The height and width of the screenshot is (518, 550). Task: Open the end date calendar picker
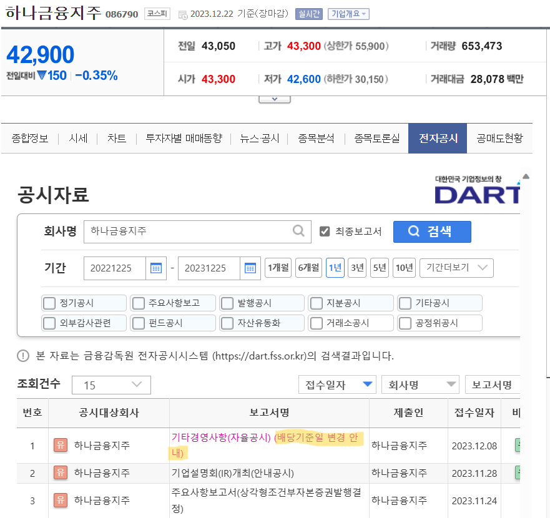pyautogui.click(x=250, y=268)
